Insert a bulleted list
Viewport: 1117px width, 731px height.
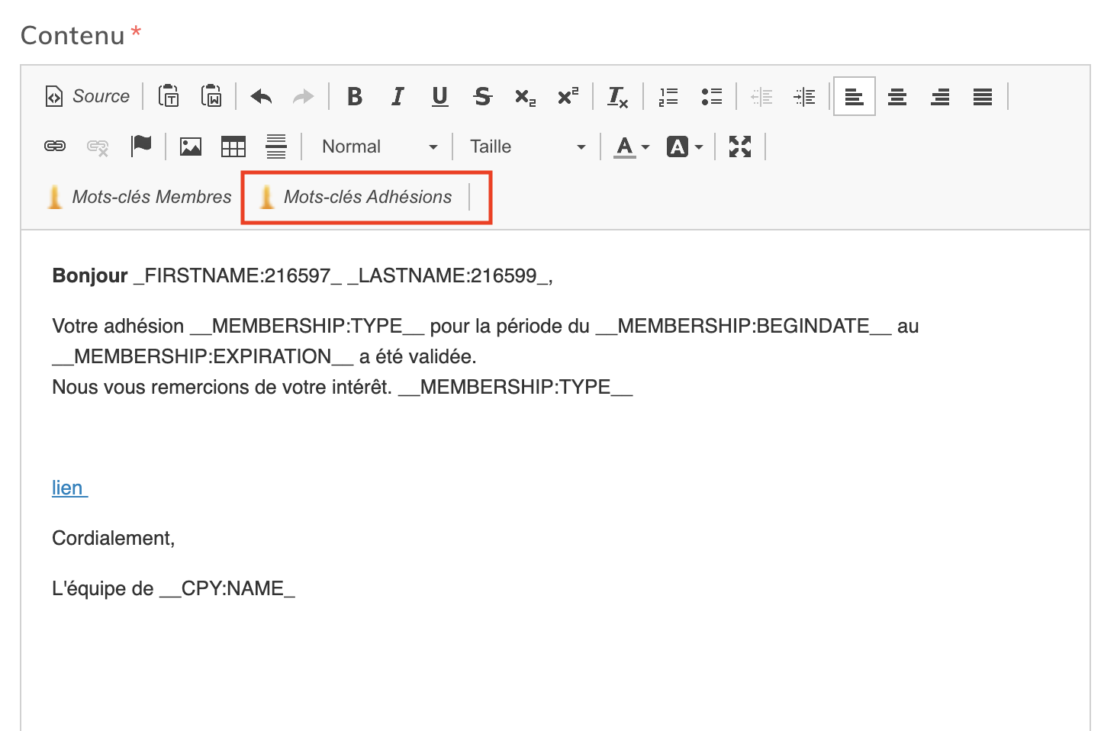tap(711, 97)
